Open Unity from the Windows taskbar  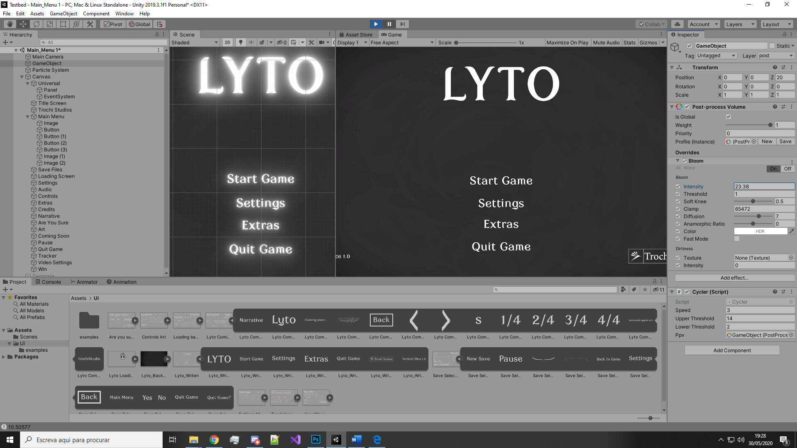click(336, 440)
